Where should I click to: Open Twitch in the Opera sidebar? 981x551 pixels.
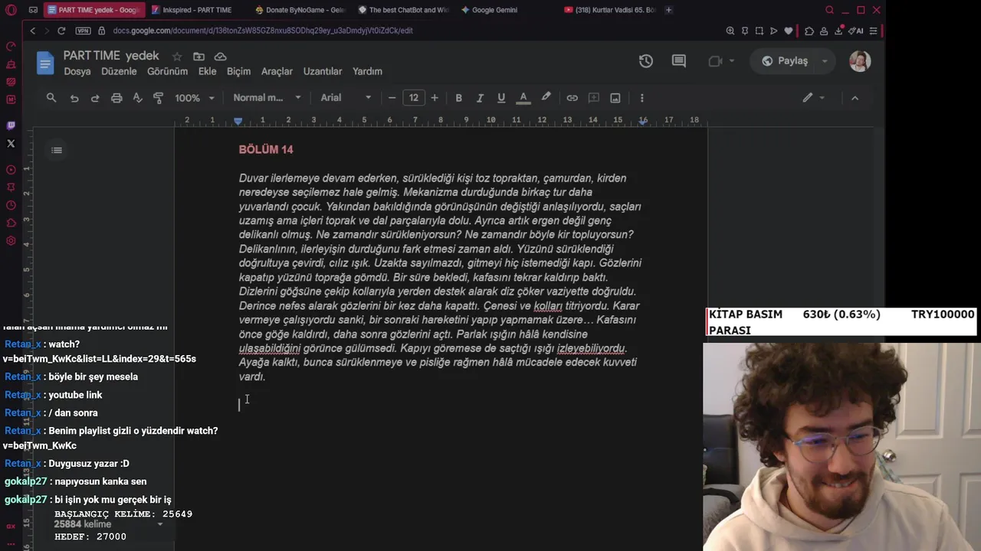point(11,126)
